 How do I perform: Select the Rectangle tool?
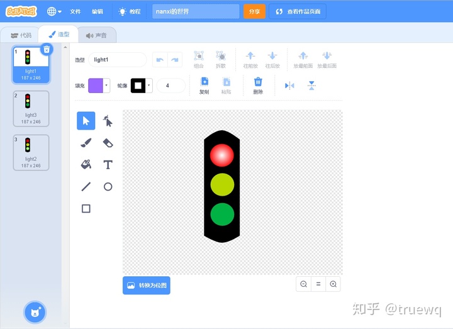tap(86, 208)
